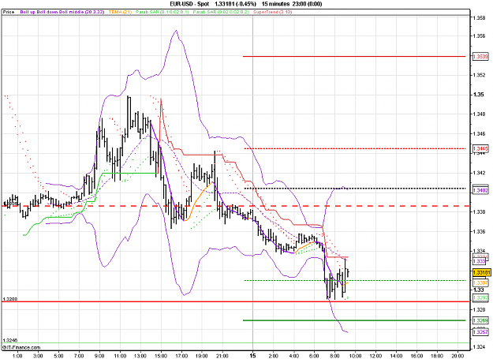Viewport: 493px width, 359px height.
Task: Click the Price label in the indicator legend
Action: coord(9,12)
